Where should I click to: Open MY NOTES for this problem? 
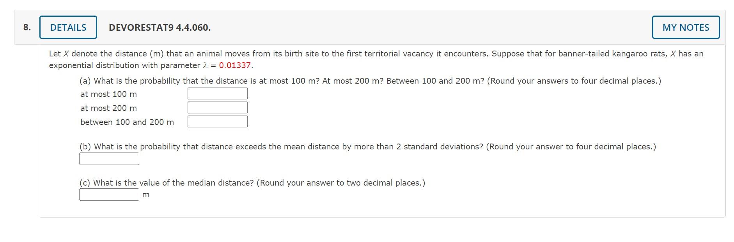click(685, 27)
